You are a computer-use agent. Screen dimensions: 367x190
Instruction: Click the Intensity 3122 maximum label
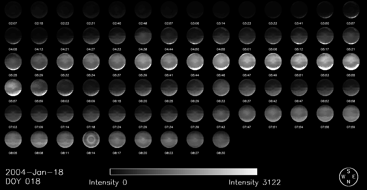[x=254, y=183]
